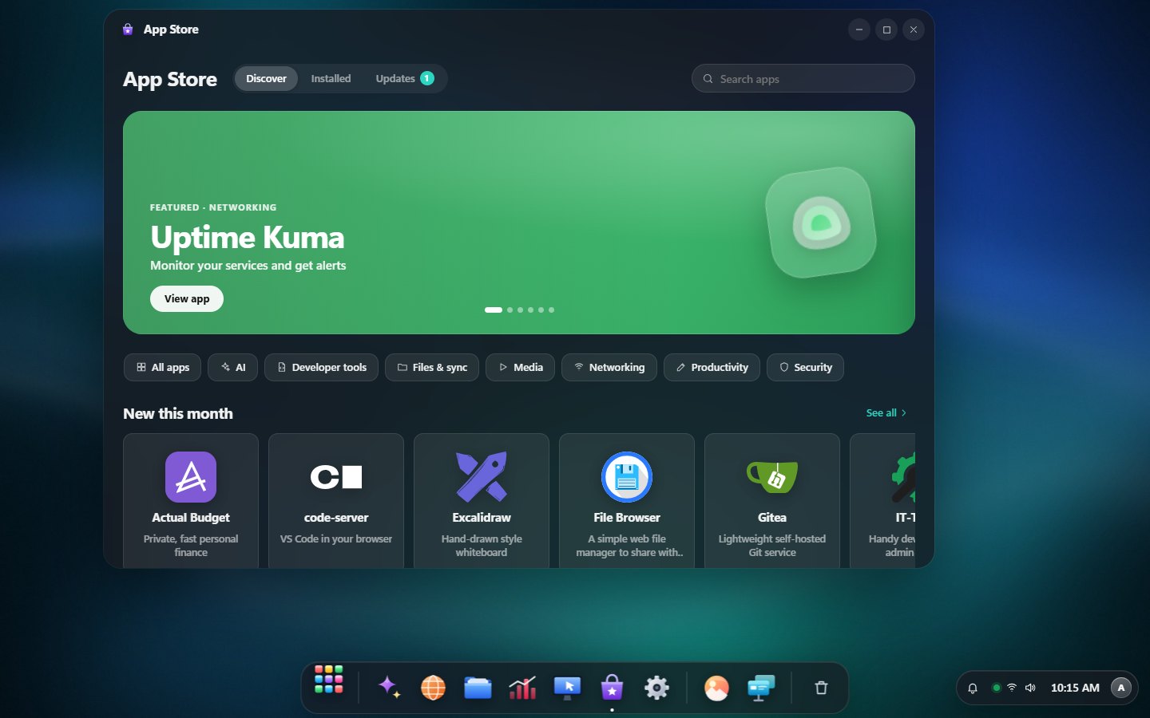Open the chart monitor app in dock

pyautogui.click(x=522, y=687)
